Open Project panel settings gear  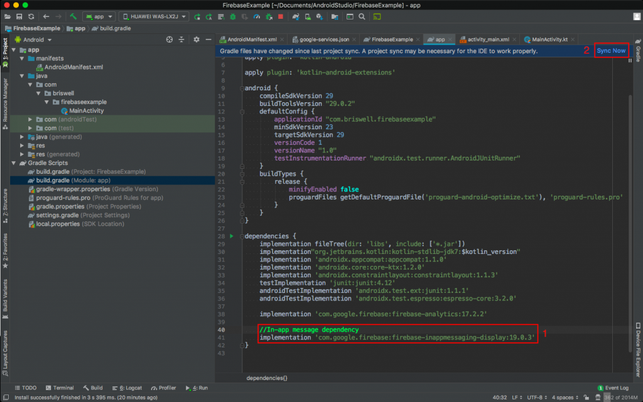(x=197, y=40)
